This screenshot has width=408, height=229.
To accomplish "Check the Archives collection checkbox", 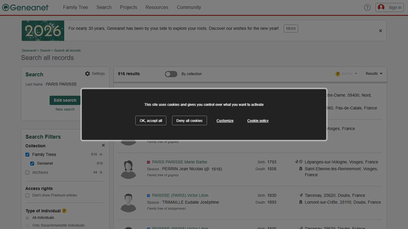I will pos(27,172).
